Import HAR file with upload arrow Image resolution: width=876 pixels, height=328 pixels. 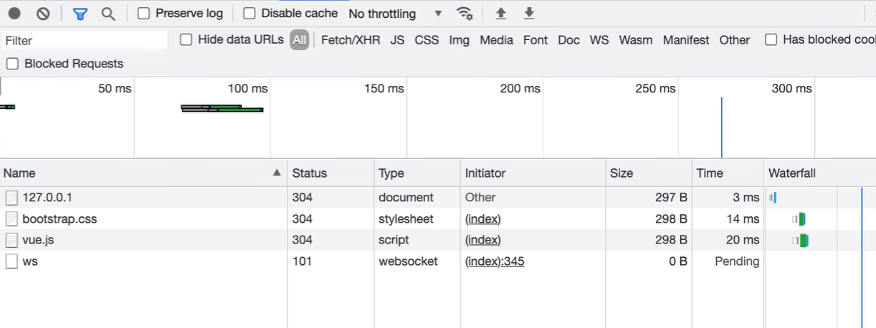point(501,14)
